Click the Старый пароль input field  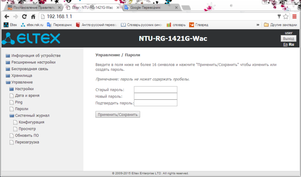(156, 90)
